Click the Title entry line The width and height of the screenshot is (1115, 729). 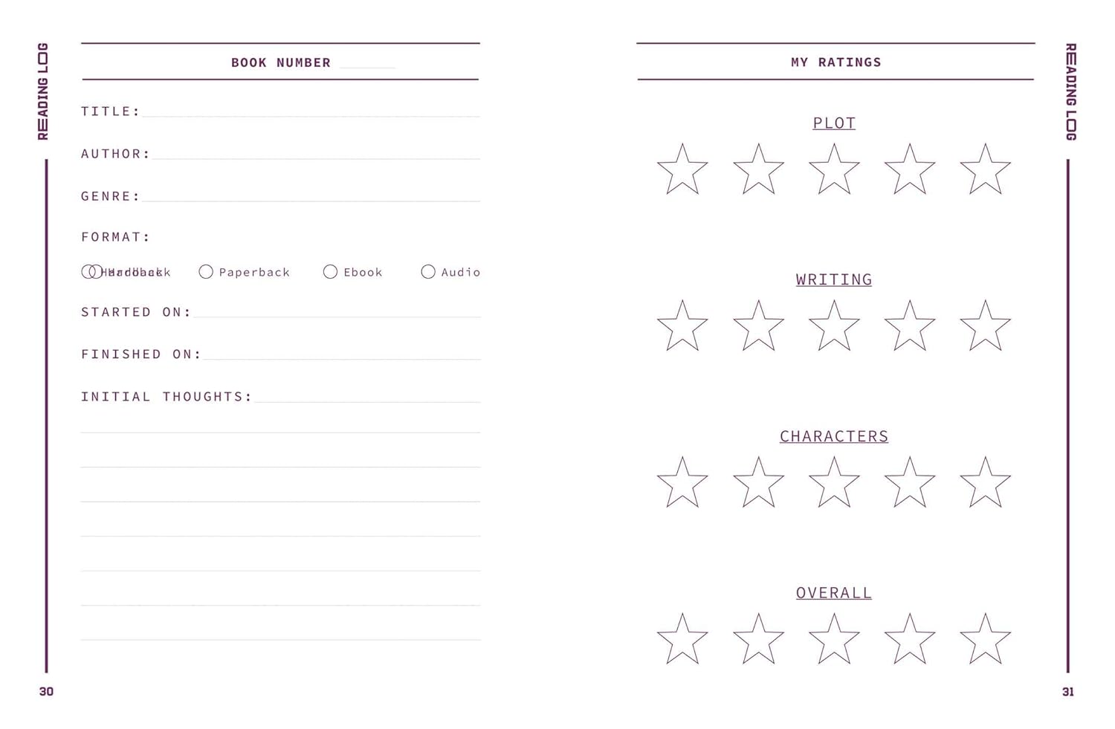(311, 111)
